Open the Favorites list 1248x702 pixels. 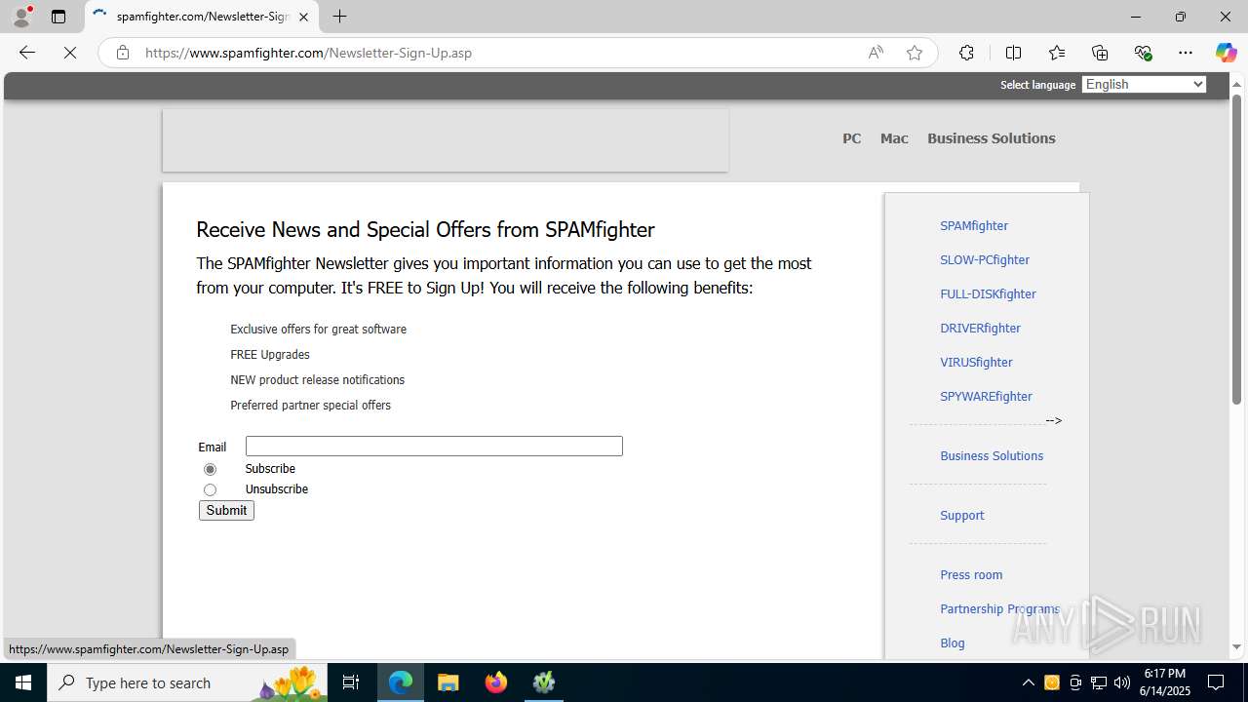(x=1057, y=53)
